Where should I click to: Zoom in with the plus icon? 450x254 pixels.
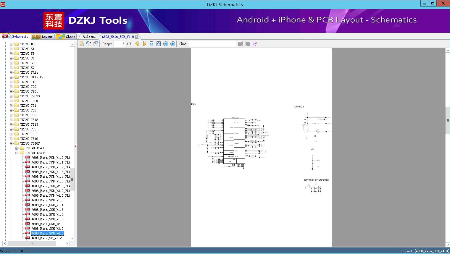(x=173, y=44)
